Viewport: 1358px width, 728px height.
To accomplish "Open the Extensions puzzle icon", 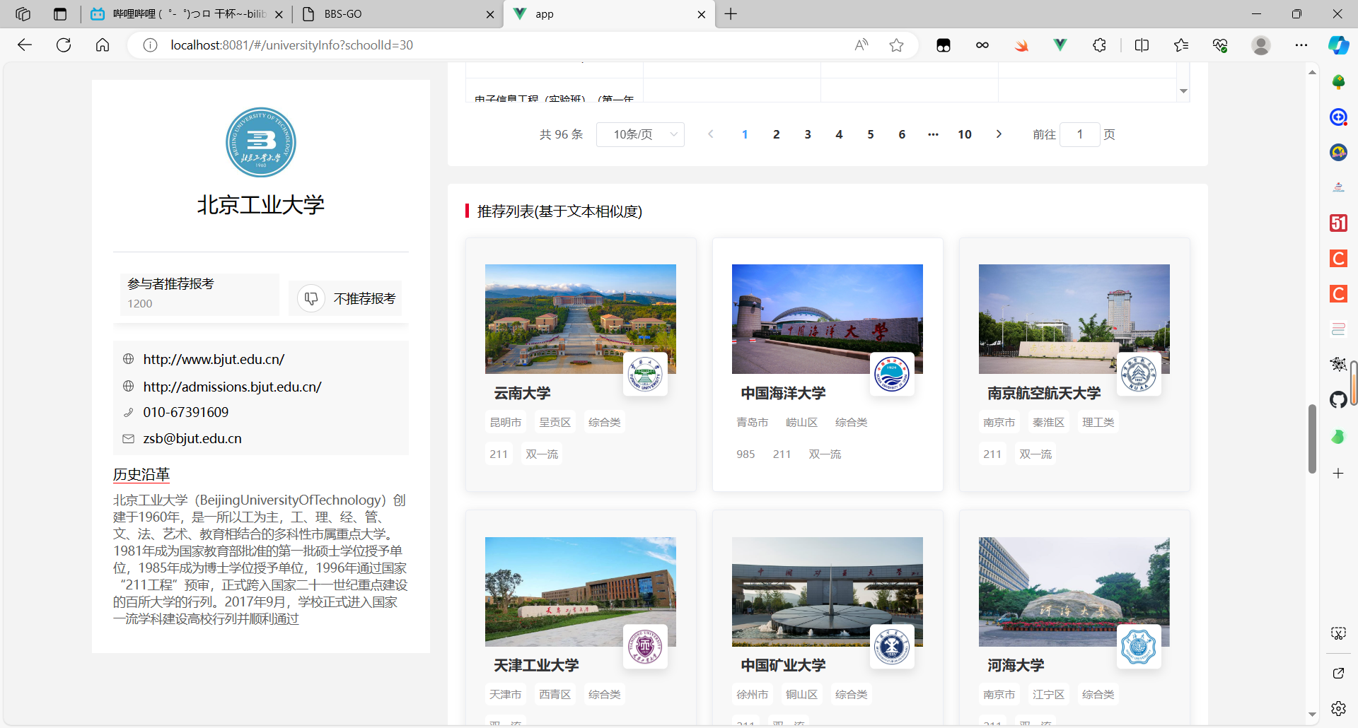I will pos(1099,45).
